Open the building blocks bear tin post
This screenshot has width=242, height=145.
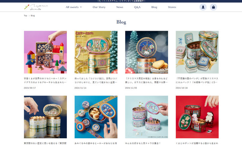click(x=45, y=52)
